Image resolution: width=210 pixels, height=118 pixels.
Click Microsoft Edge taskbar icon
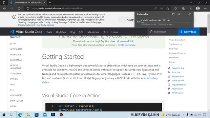tap(20, 115)
